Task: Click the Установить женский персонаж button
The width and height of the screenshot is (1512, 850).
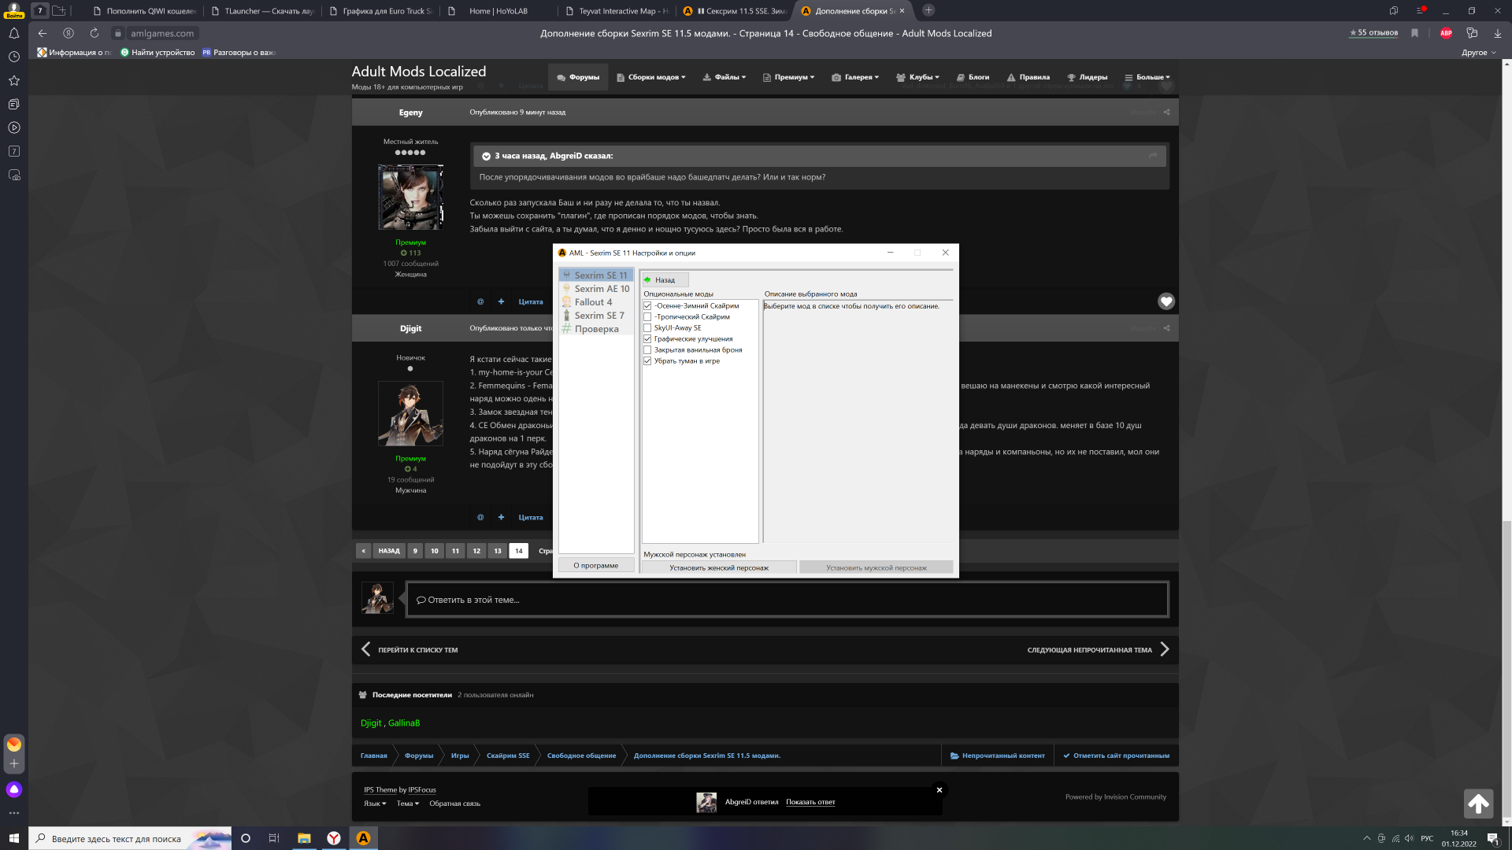Action: (x=718, y=567)
